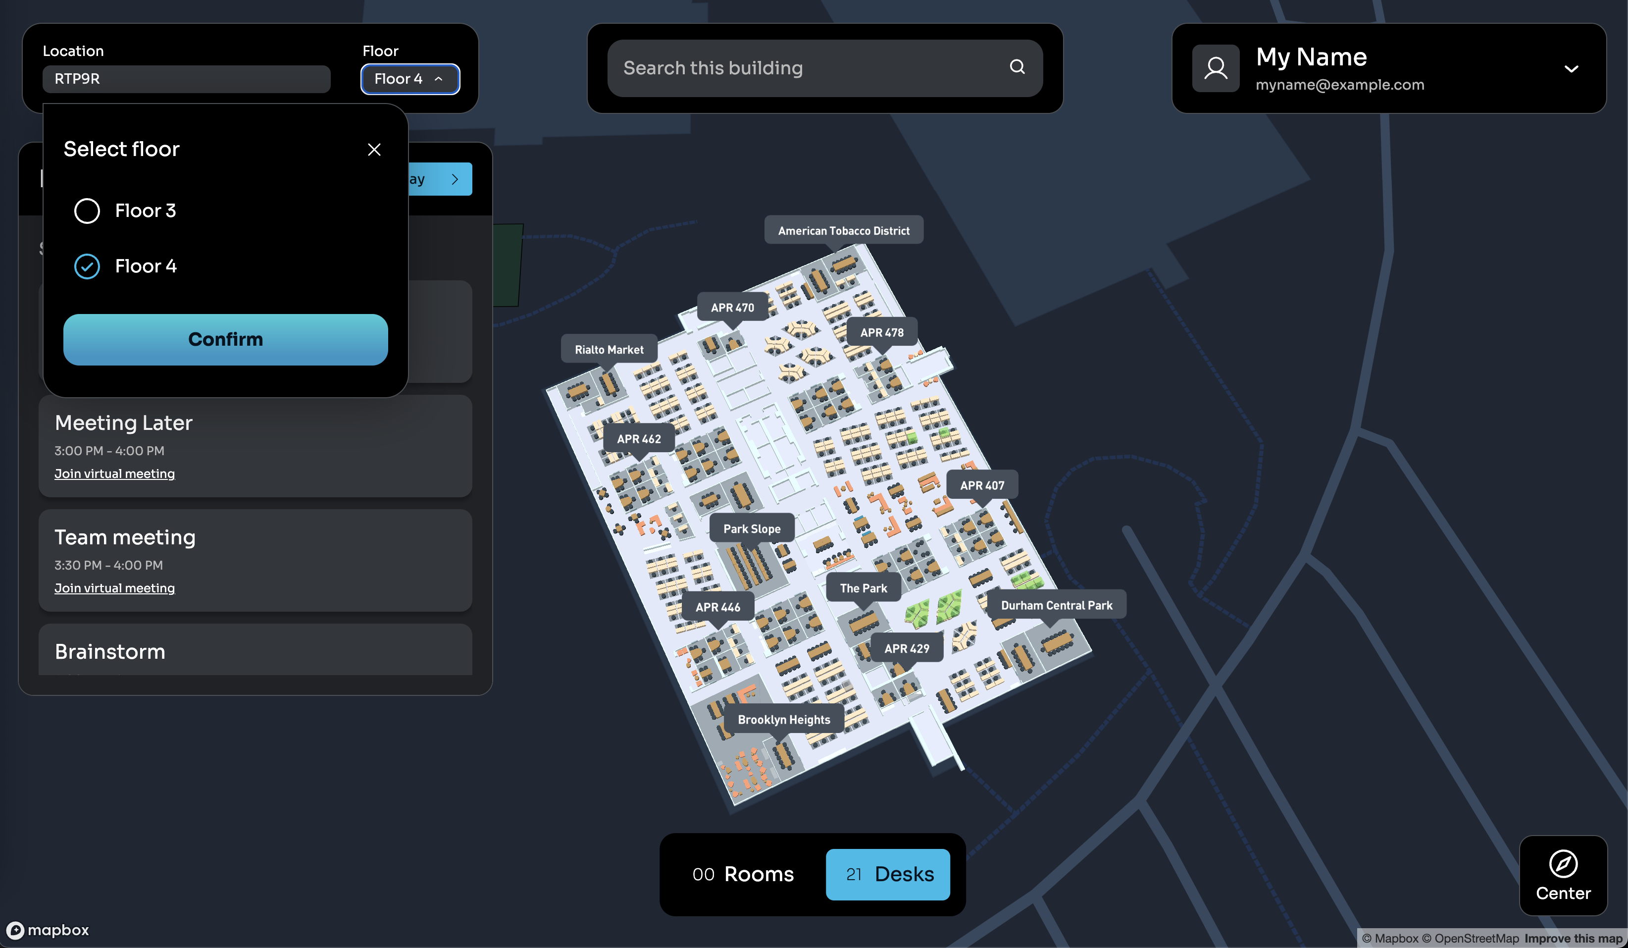Select the Floor 3 radio button
The height and width of the screenshot is (948, 1628).
(x=87, y=211)
